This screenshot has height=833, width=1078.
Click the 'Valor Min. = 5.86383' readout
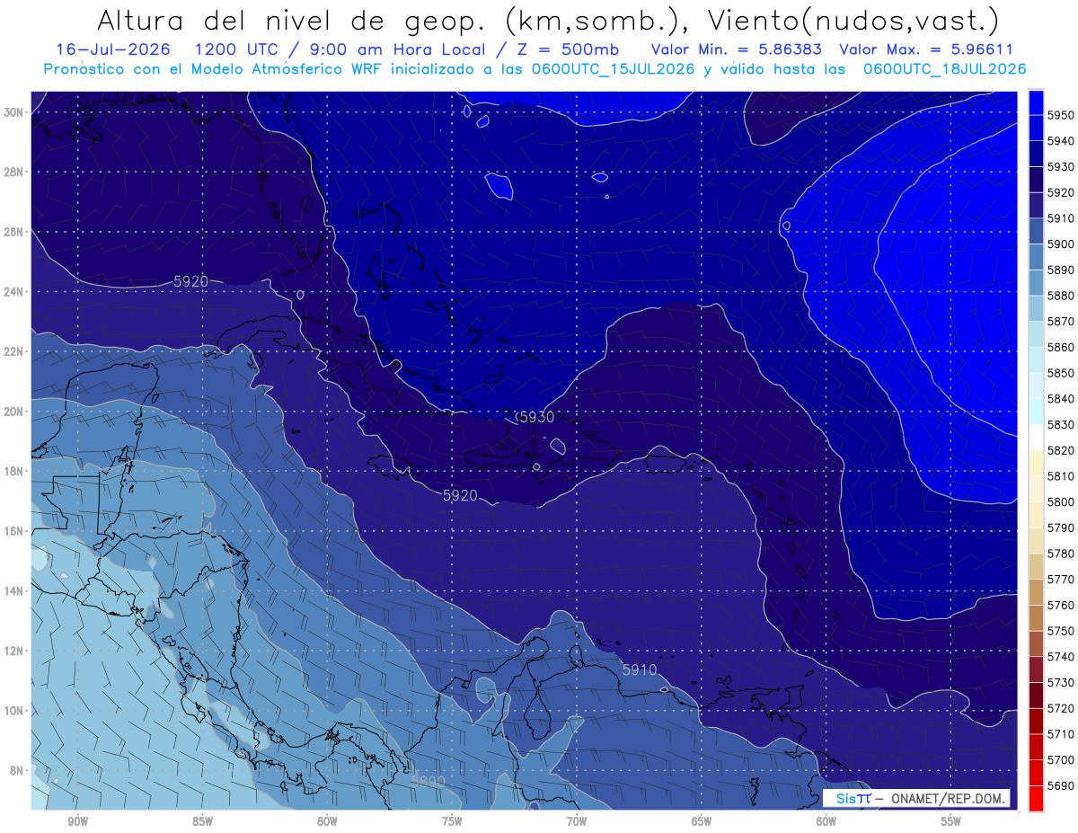pyautogui.click(x=738, y=50)
